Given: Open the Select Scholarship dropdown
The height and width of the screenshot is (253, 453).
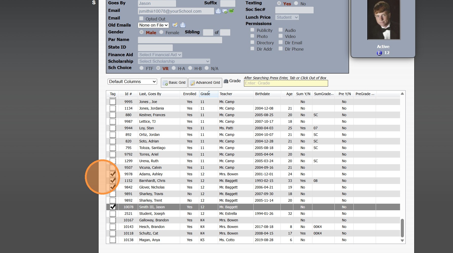Looking at the screenshot, I should click(x=174, y=61).
